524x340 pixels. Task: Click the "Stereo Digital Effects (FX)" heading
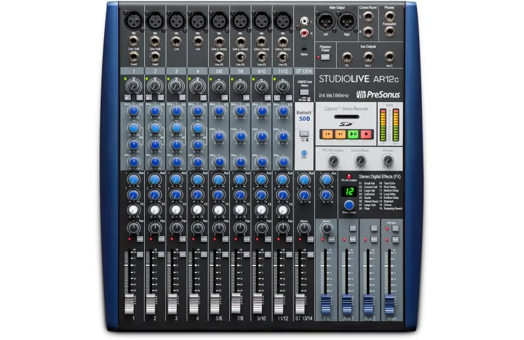(x=380, y=177)
